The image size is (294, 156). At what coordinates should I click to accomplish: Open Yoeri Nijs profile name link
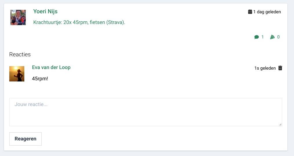coord(45,12)
